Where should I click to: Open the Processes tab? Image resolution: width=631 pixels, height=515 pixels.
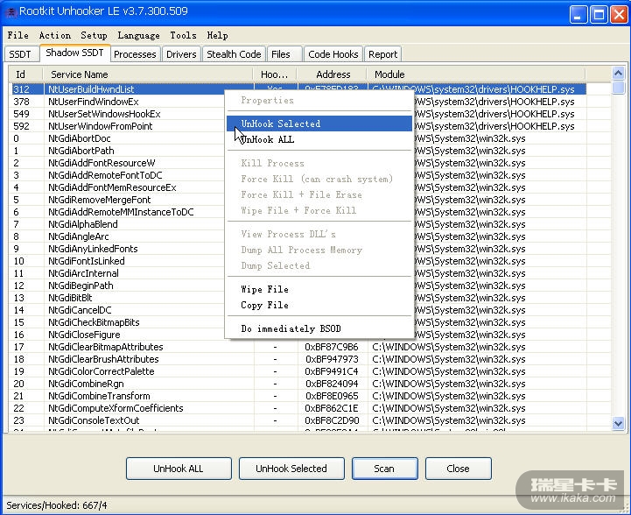click(x=135, y=54)
